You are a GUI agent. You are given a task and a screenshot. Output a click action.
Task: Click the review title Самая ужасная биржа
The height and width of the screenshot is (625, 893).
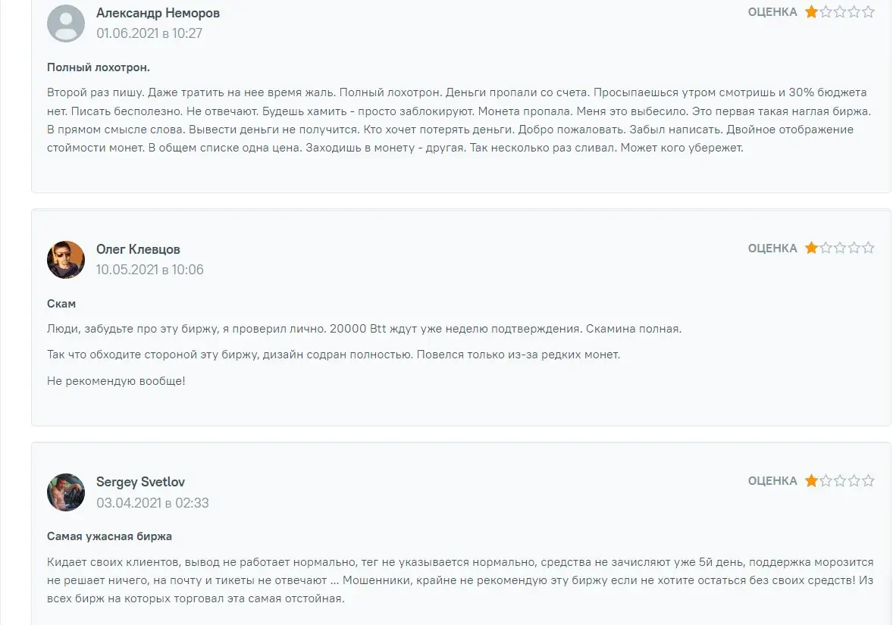point(109,536)
